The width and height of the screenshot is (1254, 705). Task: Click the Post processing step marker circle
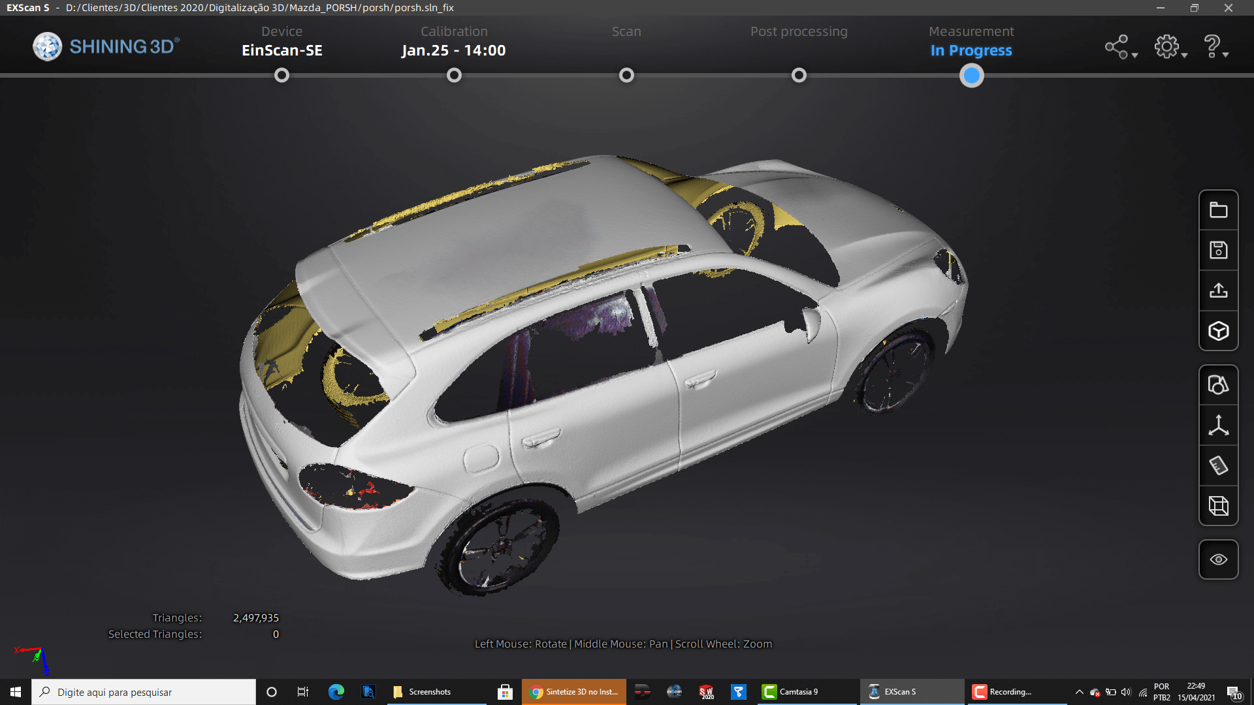click(799, 76)
